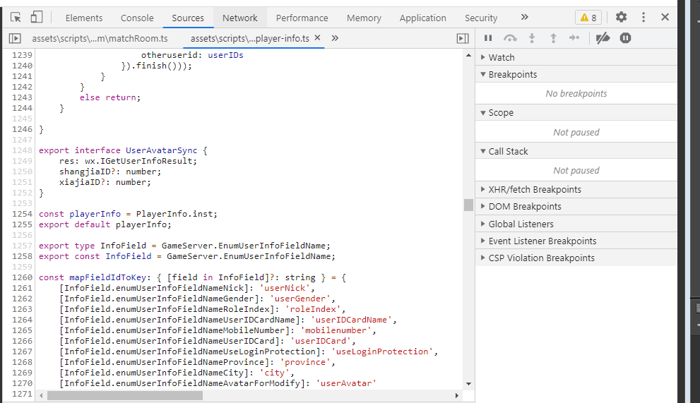Click the Step debugger arrow

point(574,38)
